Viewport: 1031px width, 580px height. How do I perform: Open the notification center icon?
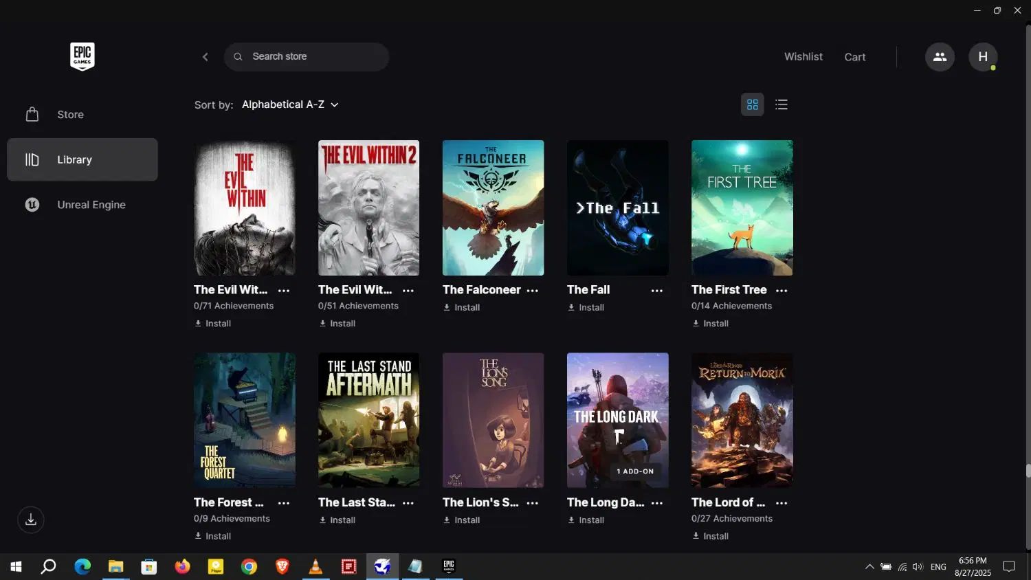click(x=1009, y=567)
